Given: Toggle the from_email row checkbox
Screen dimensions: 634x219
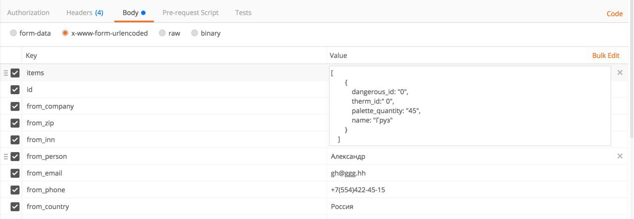Looking at the screenshot, I should [x=15, y=173].
